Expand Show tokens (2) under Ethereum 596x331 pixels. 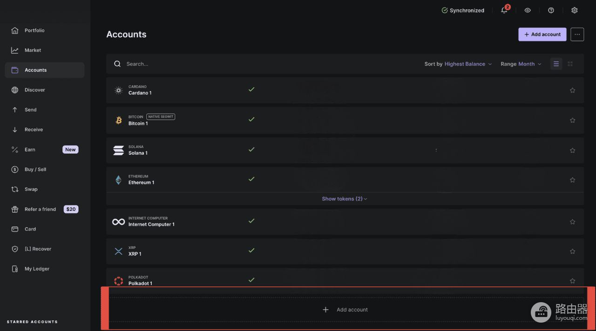(x=345, y=199)
